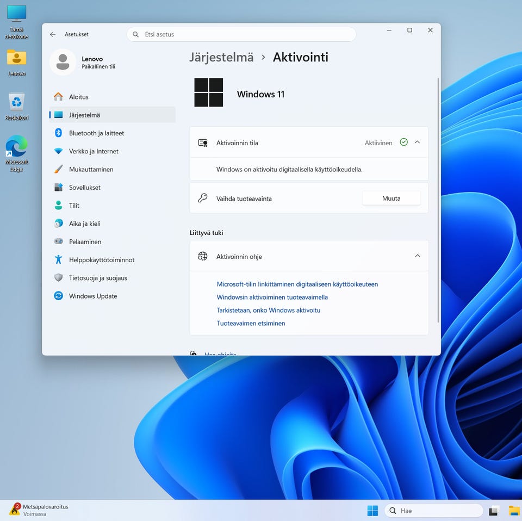Click the key icon beside Vaihda tuoteavainta
This screenshot has height=521, width=522.
point(203,198)
